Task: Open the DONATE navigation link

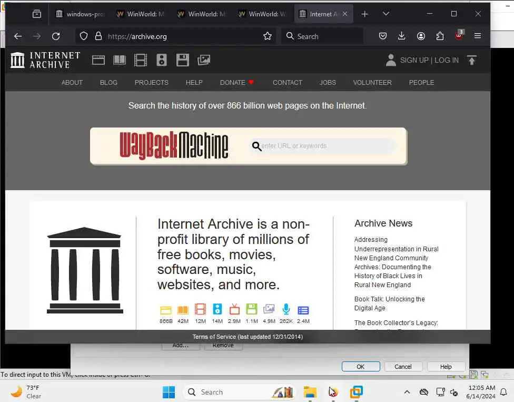Action: point(237,83)
